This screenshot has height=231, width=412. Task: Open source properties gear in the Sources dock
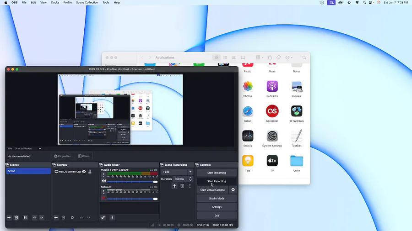pyautogui.click(x=72, y=218)
